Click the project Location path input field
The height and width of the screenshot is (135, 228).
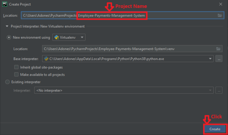[123, 15]
